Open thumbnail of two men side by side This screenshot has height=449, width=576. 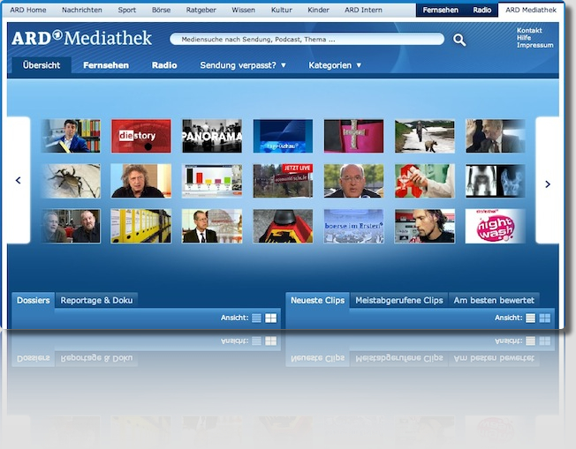(71, 226)
